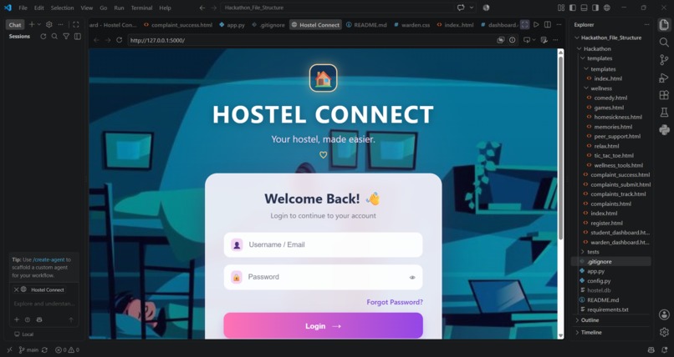Click the browser preview URL bar
674x357 pixels.
coord(312,40)
